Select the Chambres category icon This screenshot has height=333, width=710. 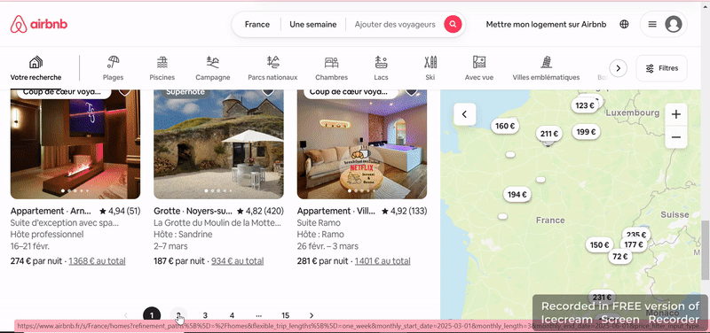point(331,68)
